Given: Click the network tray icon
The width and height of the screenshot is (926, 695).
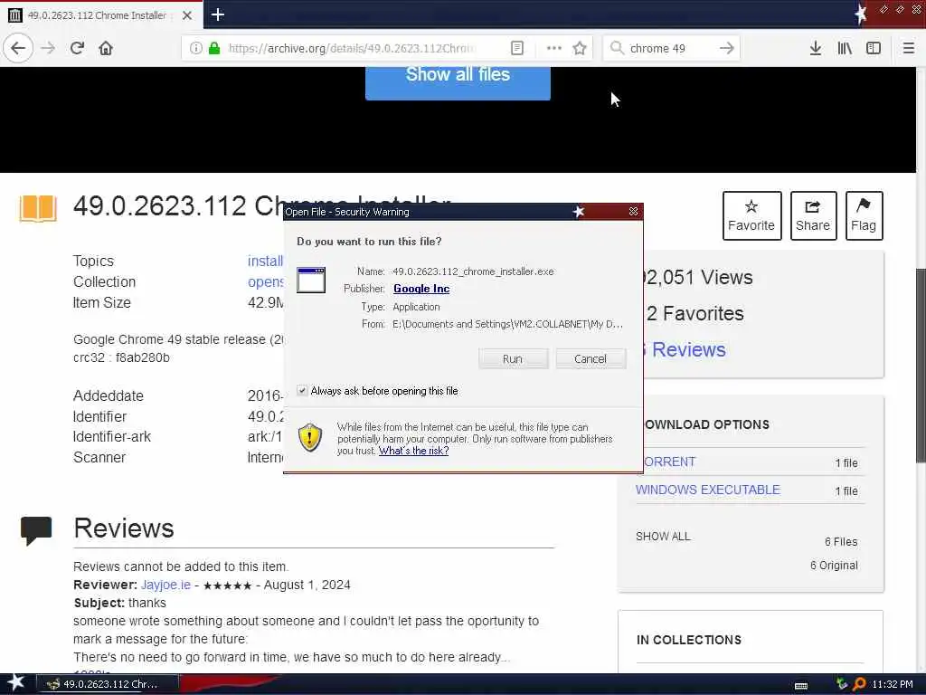Looking at the screenshot, I should tap(842, 684).
